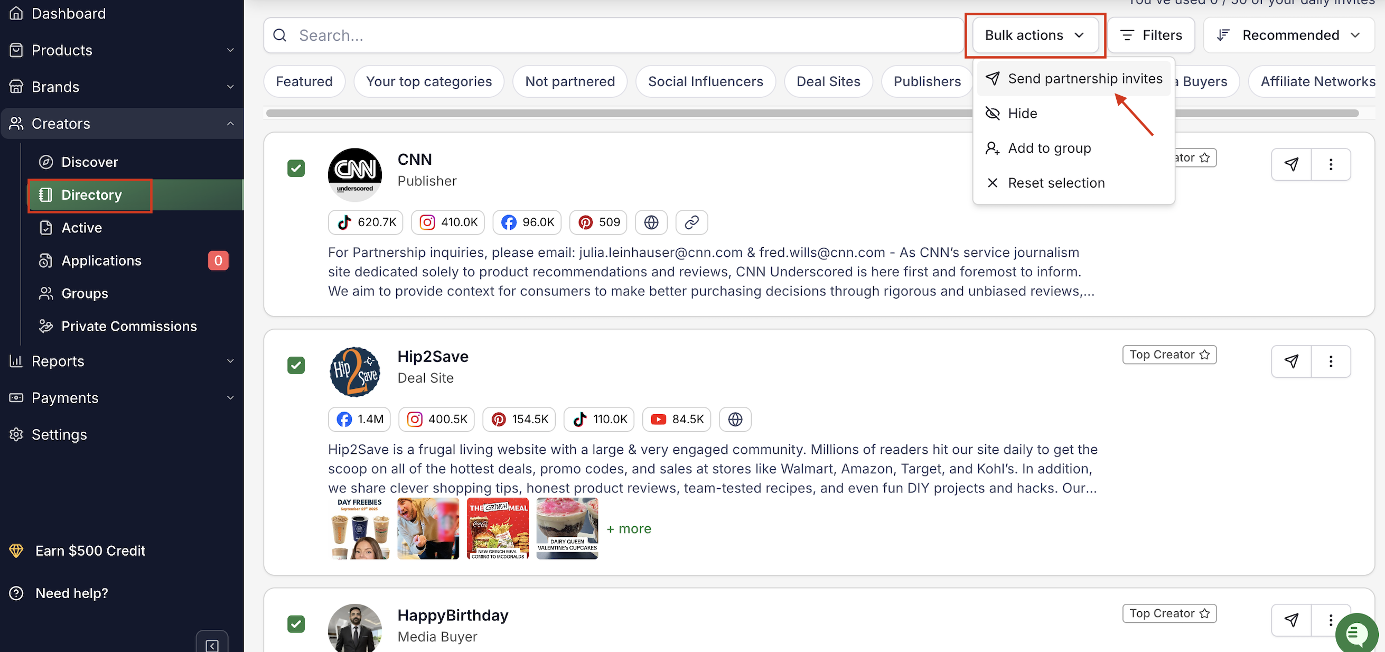Screen dimensions: 1385x652
Task: Open CNN's three-dot more options menu
Action: [x=1330, y=164]
